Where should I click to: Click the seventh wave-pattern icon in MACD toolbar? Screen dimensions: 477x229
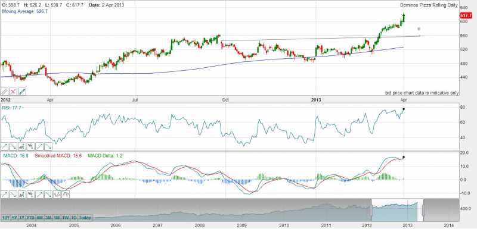[x=57, y=195]
